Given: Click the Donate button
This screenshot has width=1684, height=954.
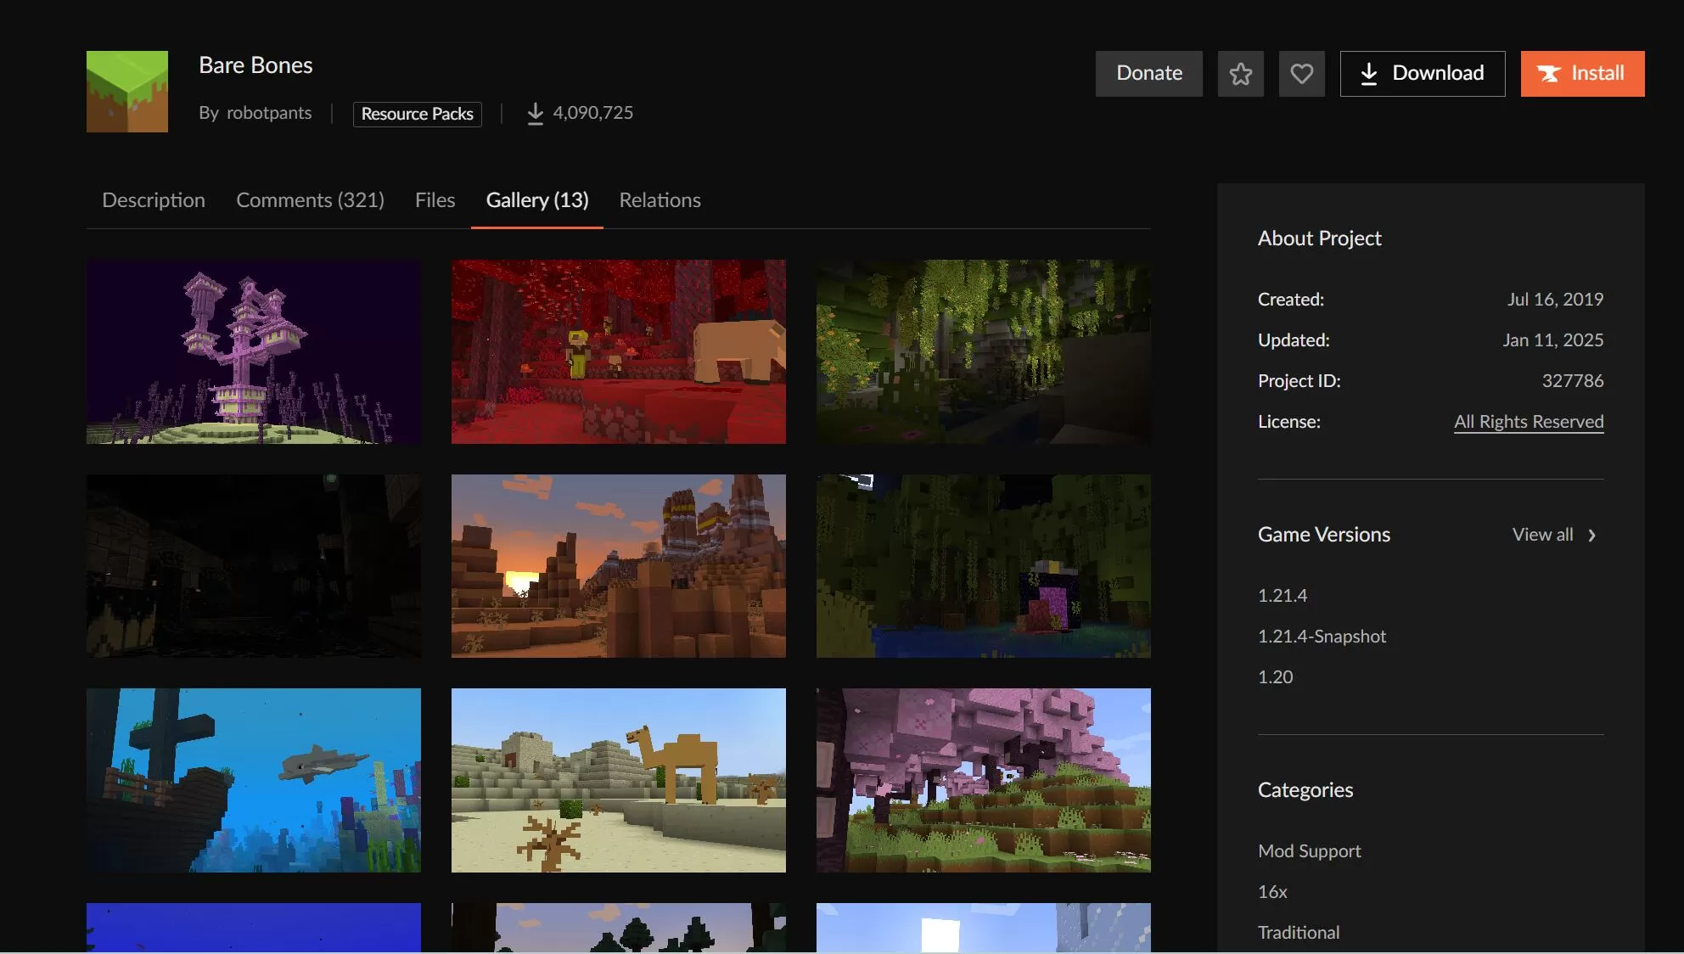Looking at the screenshot, I should 1149,74.
